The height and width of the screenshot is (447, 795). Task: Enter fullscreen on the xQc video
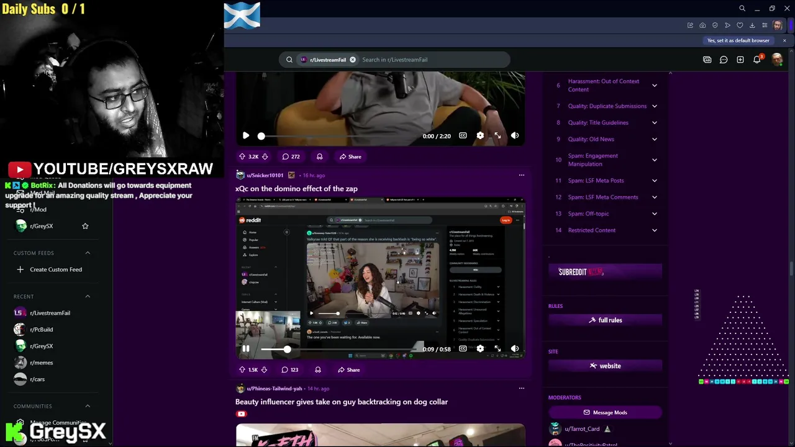[497, 349]
